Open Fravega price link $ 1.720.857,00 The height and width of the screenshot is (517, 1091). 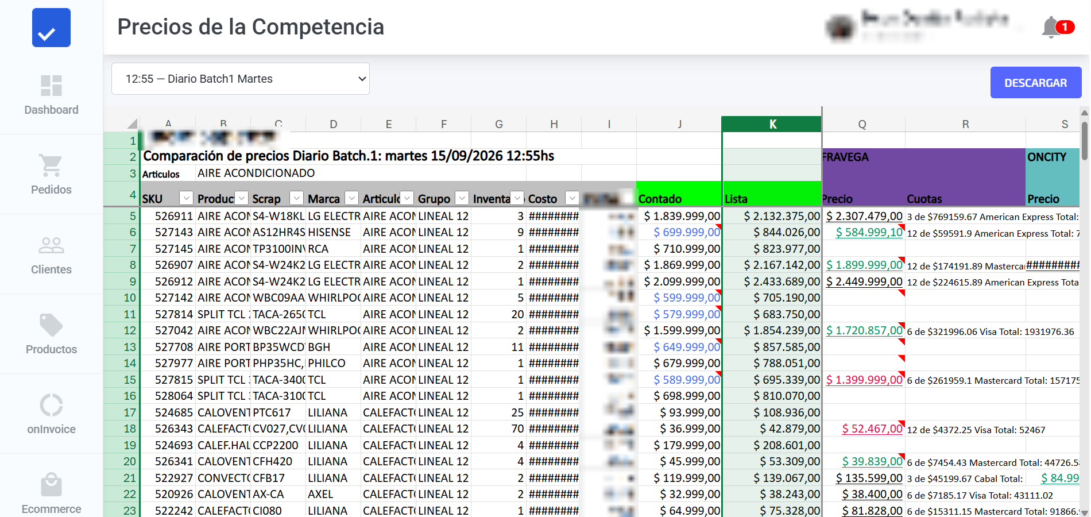coord(864,330)
